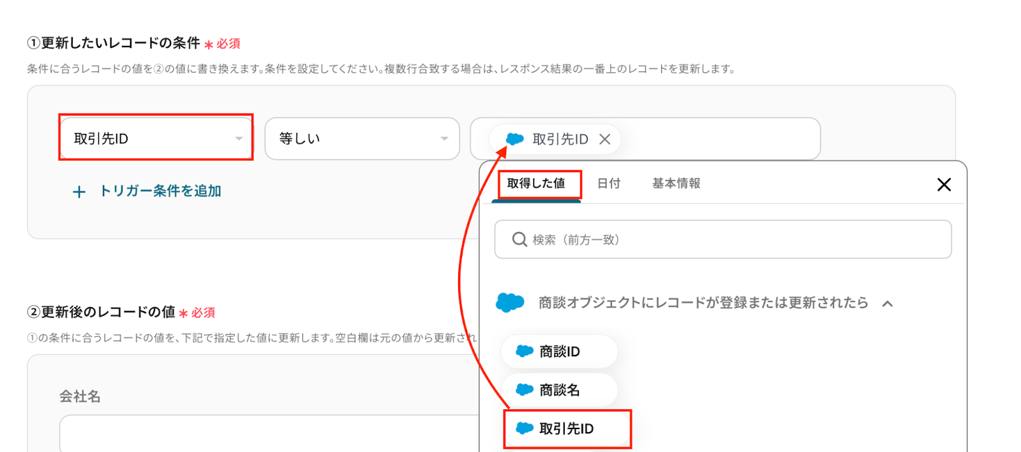Add a trigger condition via トリガー条件を追加

(160, 191)
